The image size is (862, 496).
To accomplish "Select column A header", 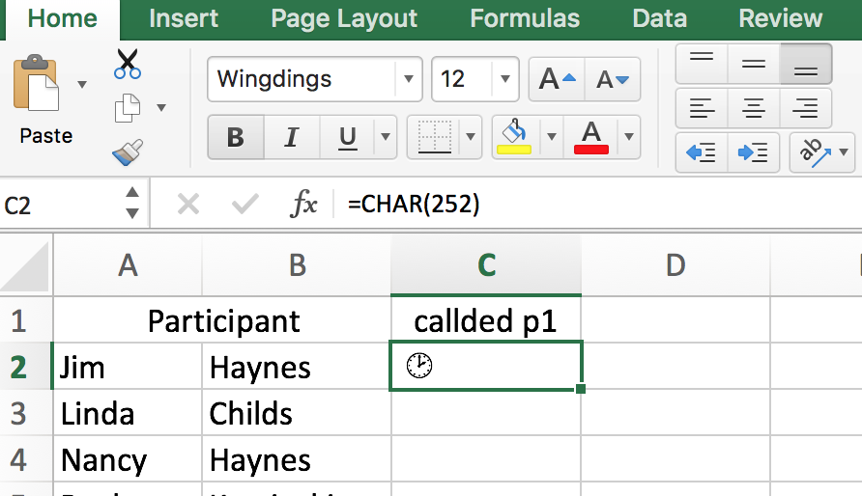I will tap(128, 265).
